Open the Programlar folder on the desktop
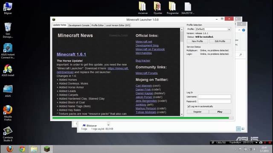This screenshot has height=153, width=273. point(172,8)
